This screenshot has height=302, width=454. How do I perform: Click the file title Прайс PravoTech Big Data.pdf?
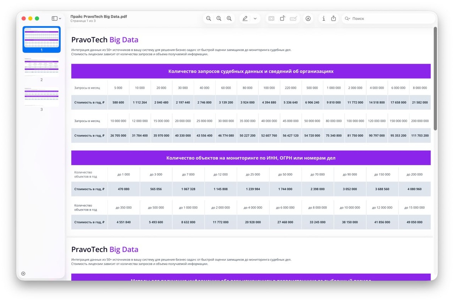click(98, 17)
